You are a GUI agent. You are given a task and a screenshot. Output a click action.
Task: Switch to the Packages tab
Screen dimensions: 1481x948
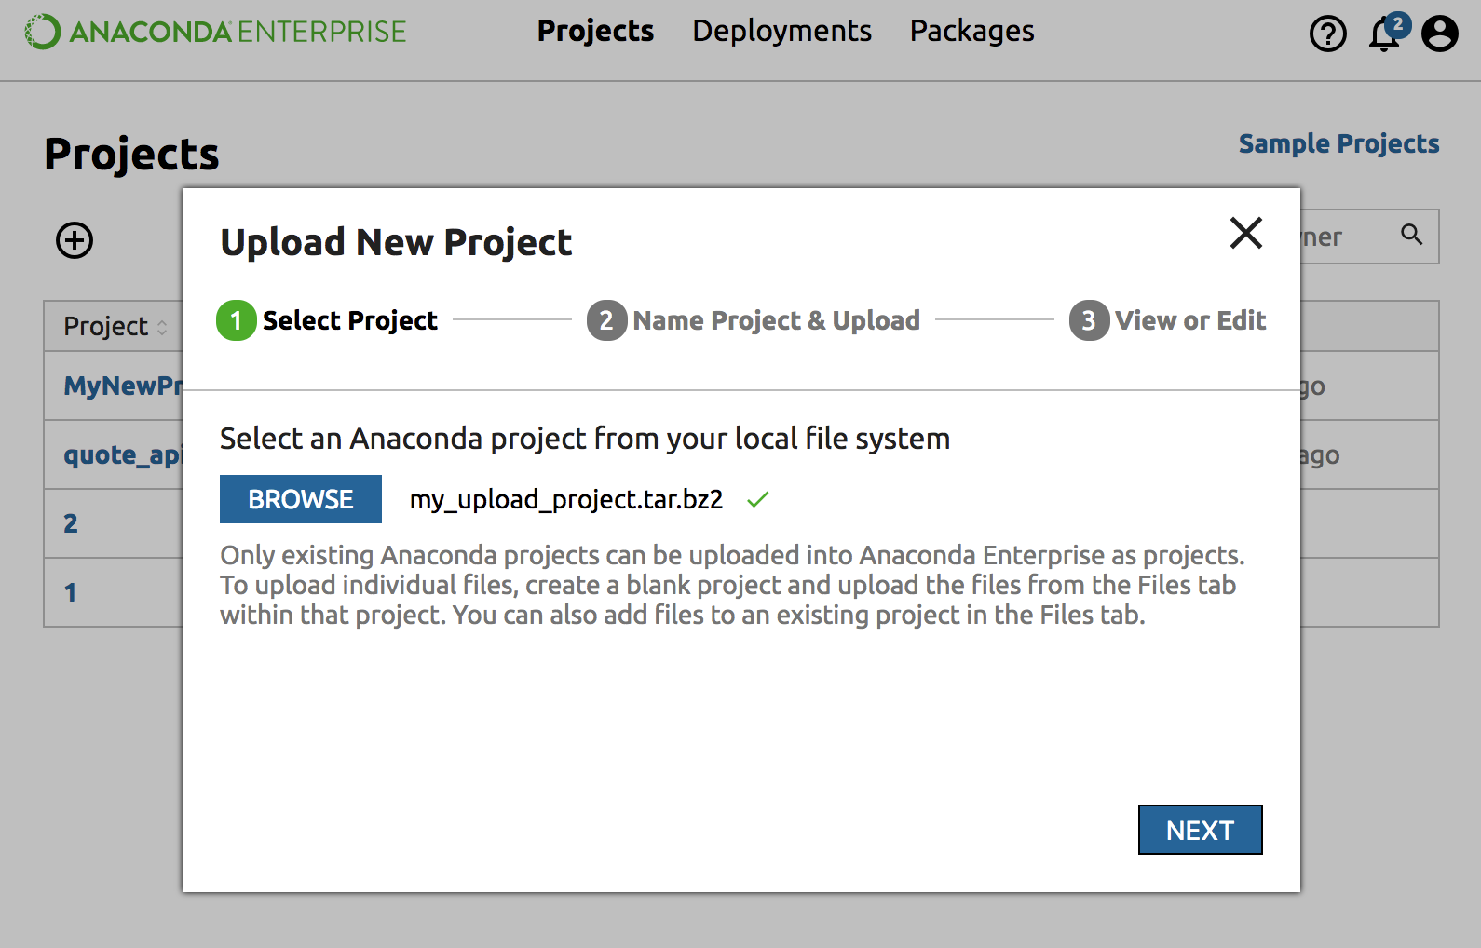pyautogui.click(x=971, y=31)
